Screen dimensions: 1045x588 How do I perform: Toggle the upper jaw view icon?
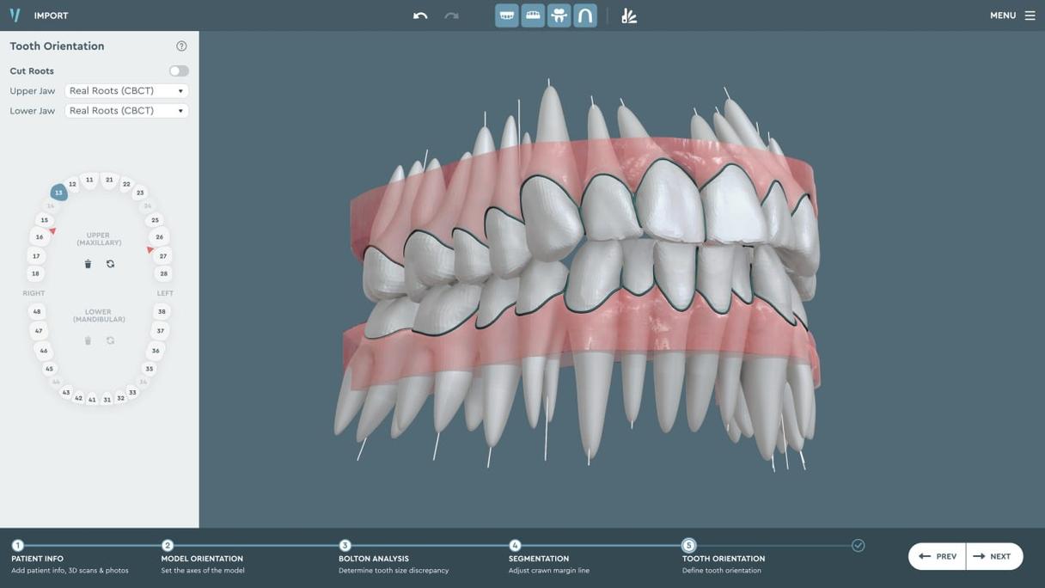pyautogui.click(x=507, y=15)
